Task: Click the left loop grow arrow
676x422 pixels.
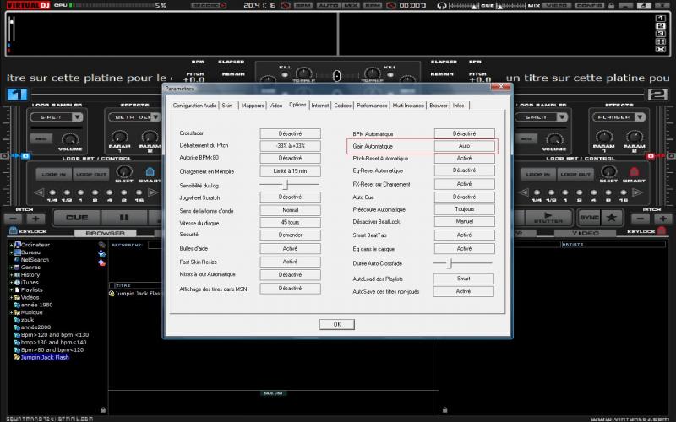Action: point(153,192)
